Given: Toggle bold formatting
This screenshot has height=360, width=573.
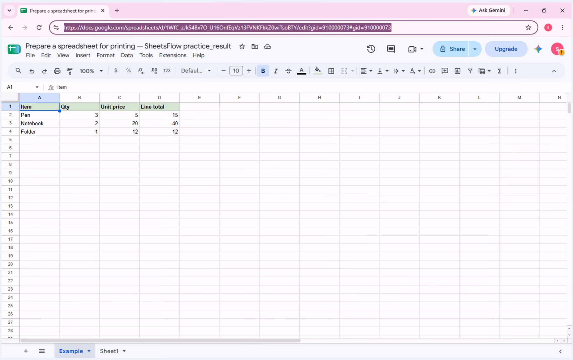Looking at the screenshot, I should [x=263, y=71].
